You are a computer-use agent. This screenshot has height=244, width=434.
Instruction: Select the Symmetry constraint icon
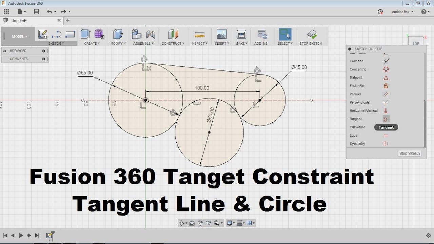tap(386, 144)
